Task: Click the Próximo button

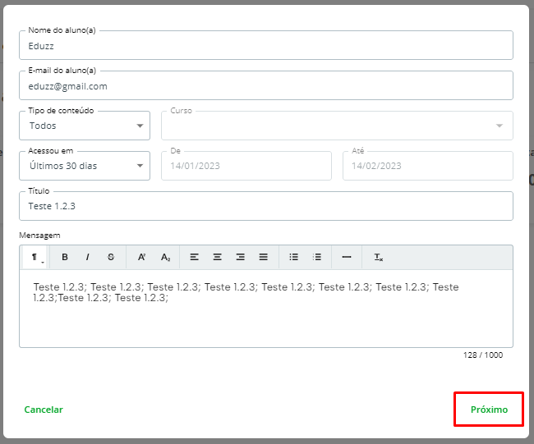Action: [x=489, y=410]
